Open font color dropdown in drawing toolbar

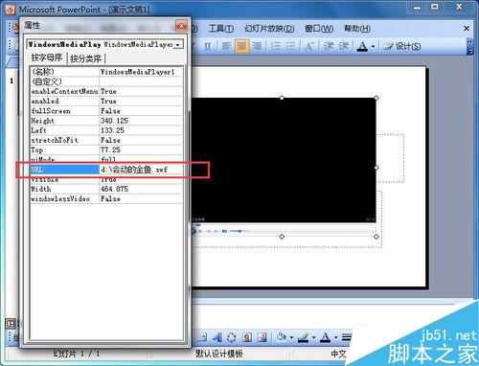(335, 337)
